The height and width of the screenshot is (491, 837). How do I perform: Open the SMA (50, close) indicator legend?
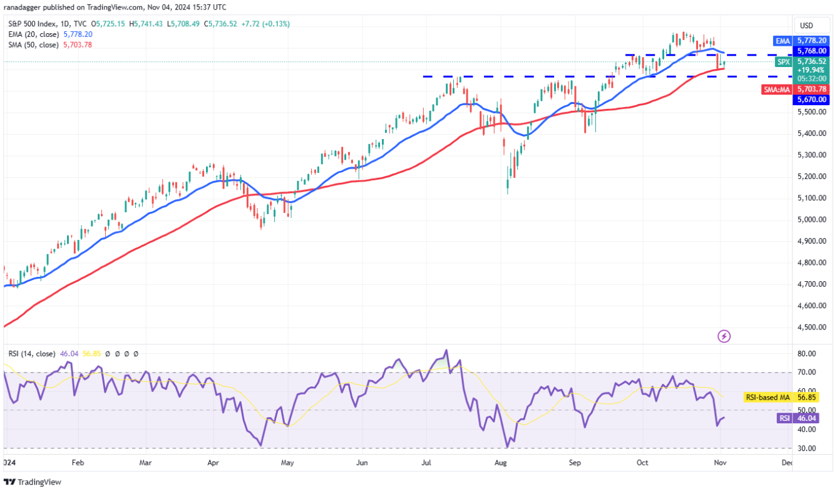33,45
